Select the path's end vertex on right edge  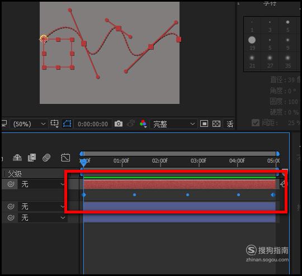click(179, 40)
